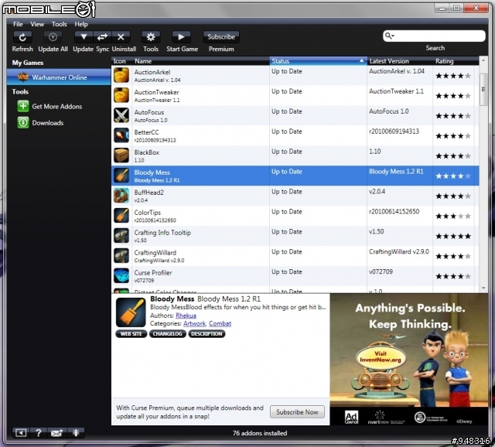495x447 pixels.
Task: Sort by the Latest Version column header
Action: [400, 61]
